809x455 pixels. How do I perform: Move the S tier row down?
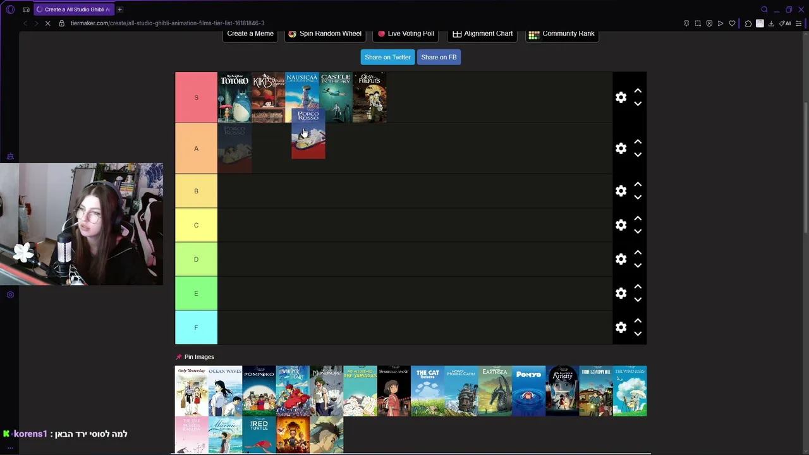click(x=638, y=104)
